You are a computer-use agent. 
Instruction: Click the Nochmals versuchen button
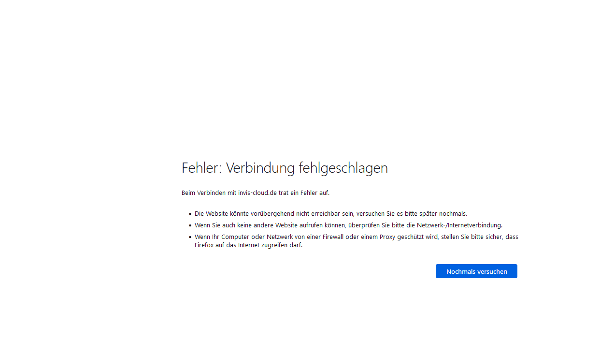point(476,271)
